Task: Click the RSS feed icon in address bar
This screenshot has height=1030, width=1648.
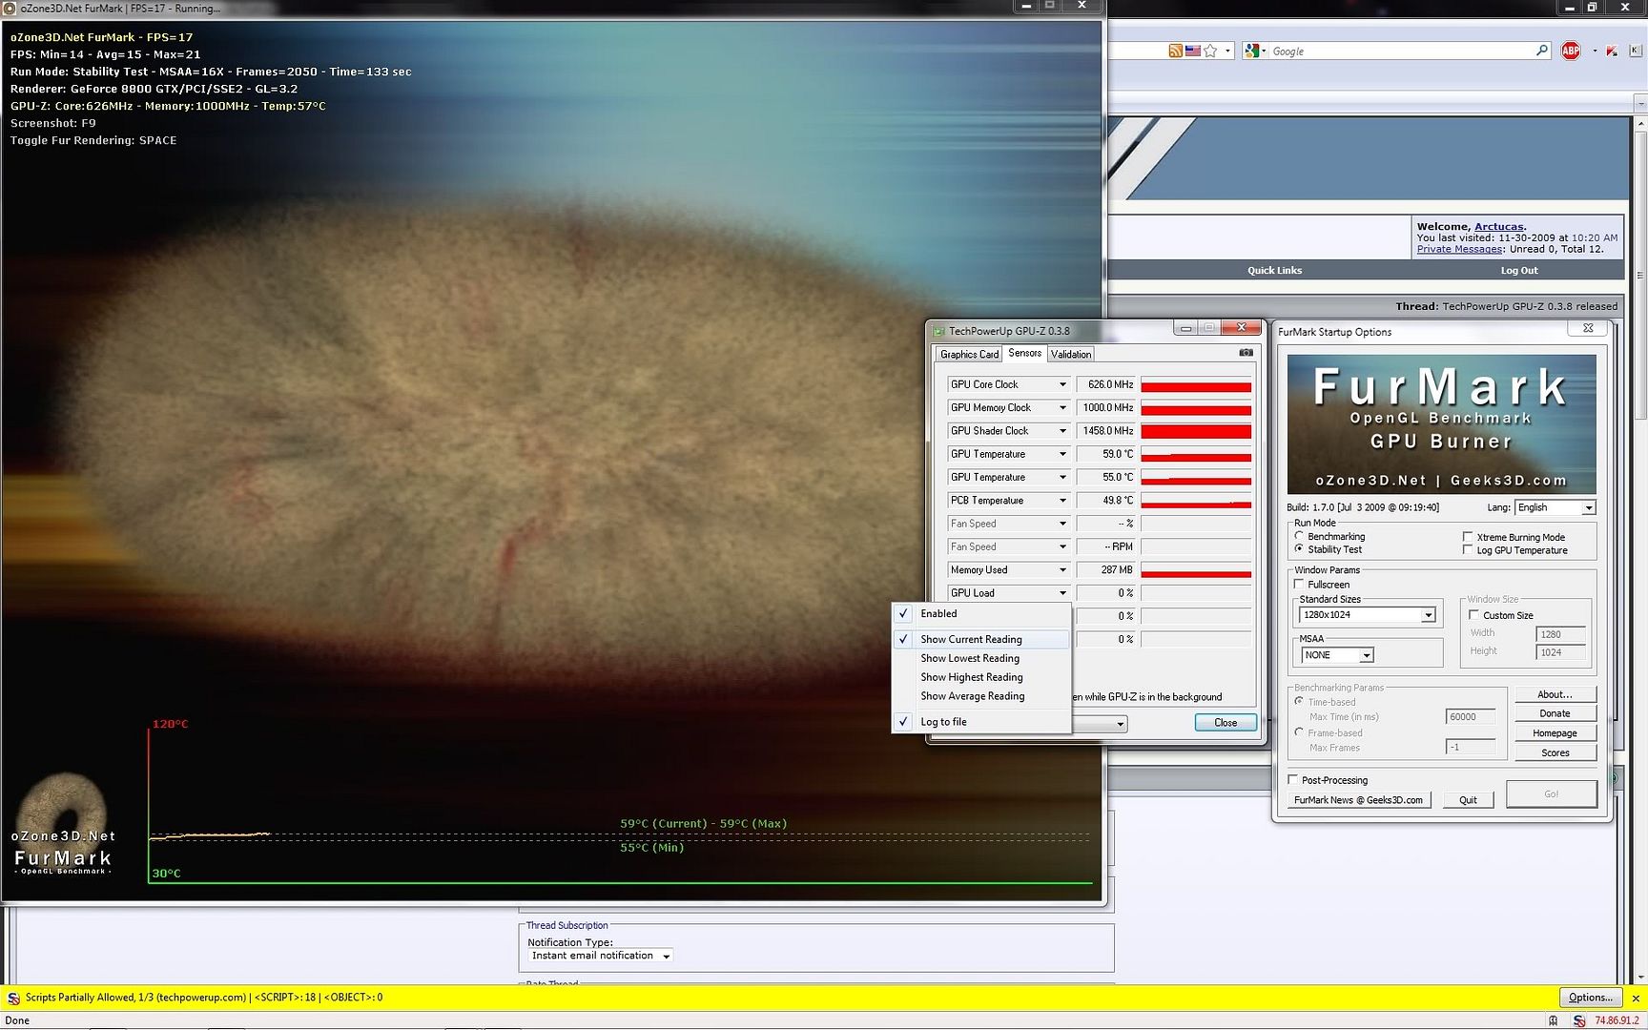Action: coord(1175,51)
